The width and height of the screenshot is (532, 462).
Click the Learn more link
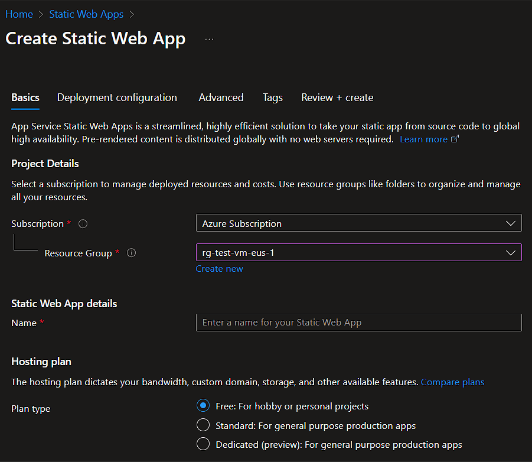point(423,139)
